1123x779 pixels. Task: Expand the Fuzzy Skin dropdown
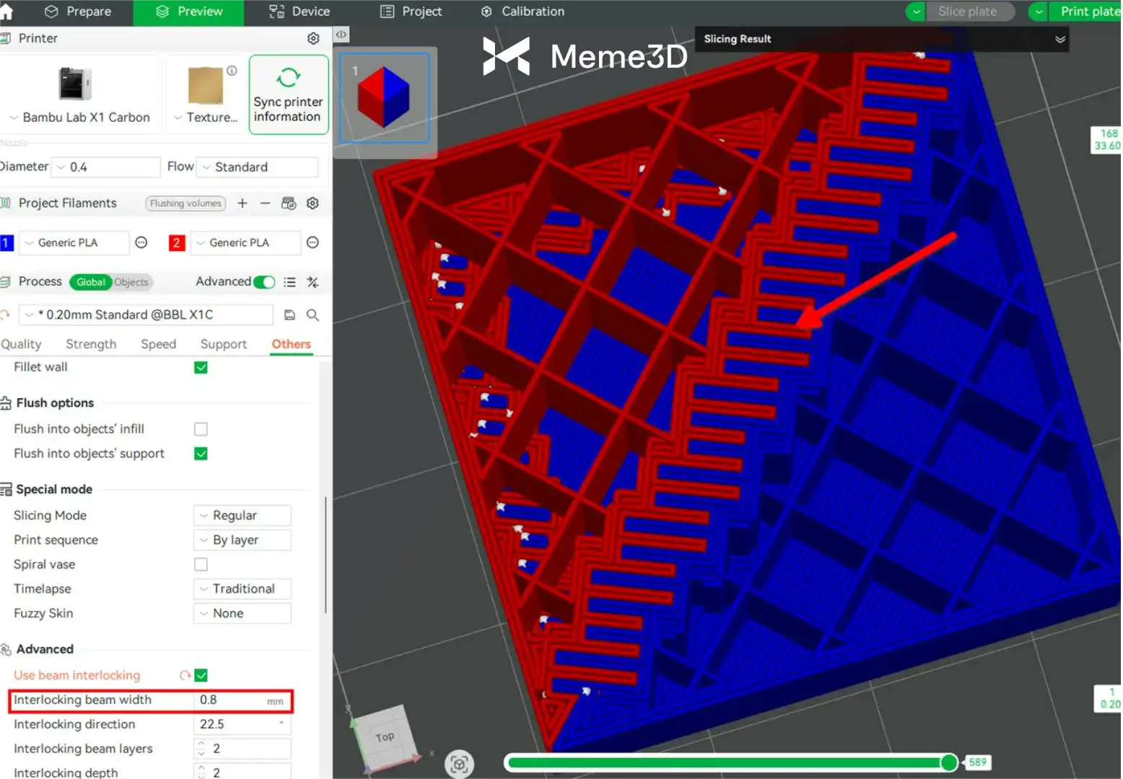[x=242, y=614]
